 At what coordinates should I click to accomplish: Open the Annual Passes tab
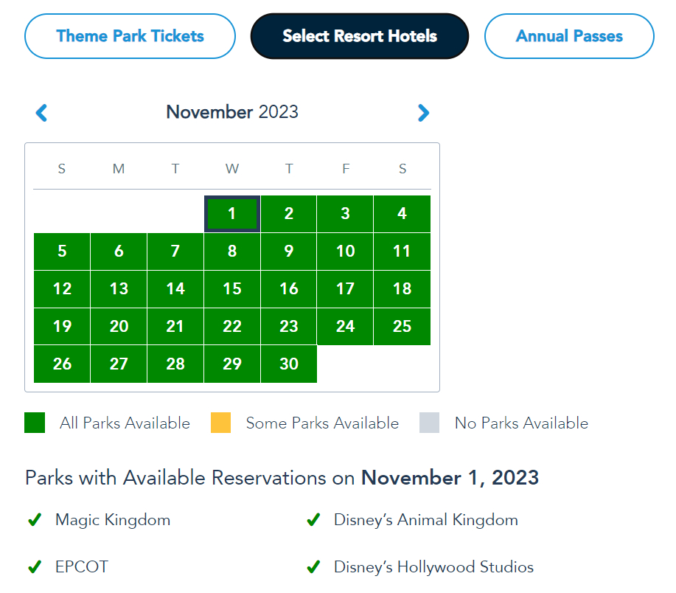click(569, 36)
